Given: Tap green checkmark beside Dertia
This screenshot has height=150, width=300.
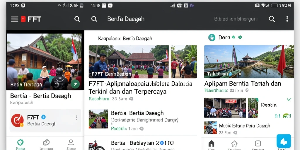Looking at the screenshot, I should (x=289, y=99).
